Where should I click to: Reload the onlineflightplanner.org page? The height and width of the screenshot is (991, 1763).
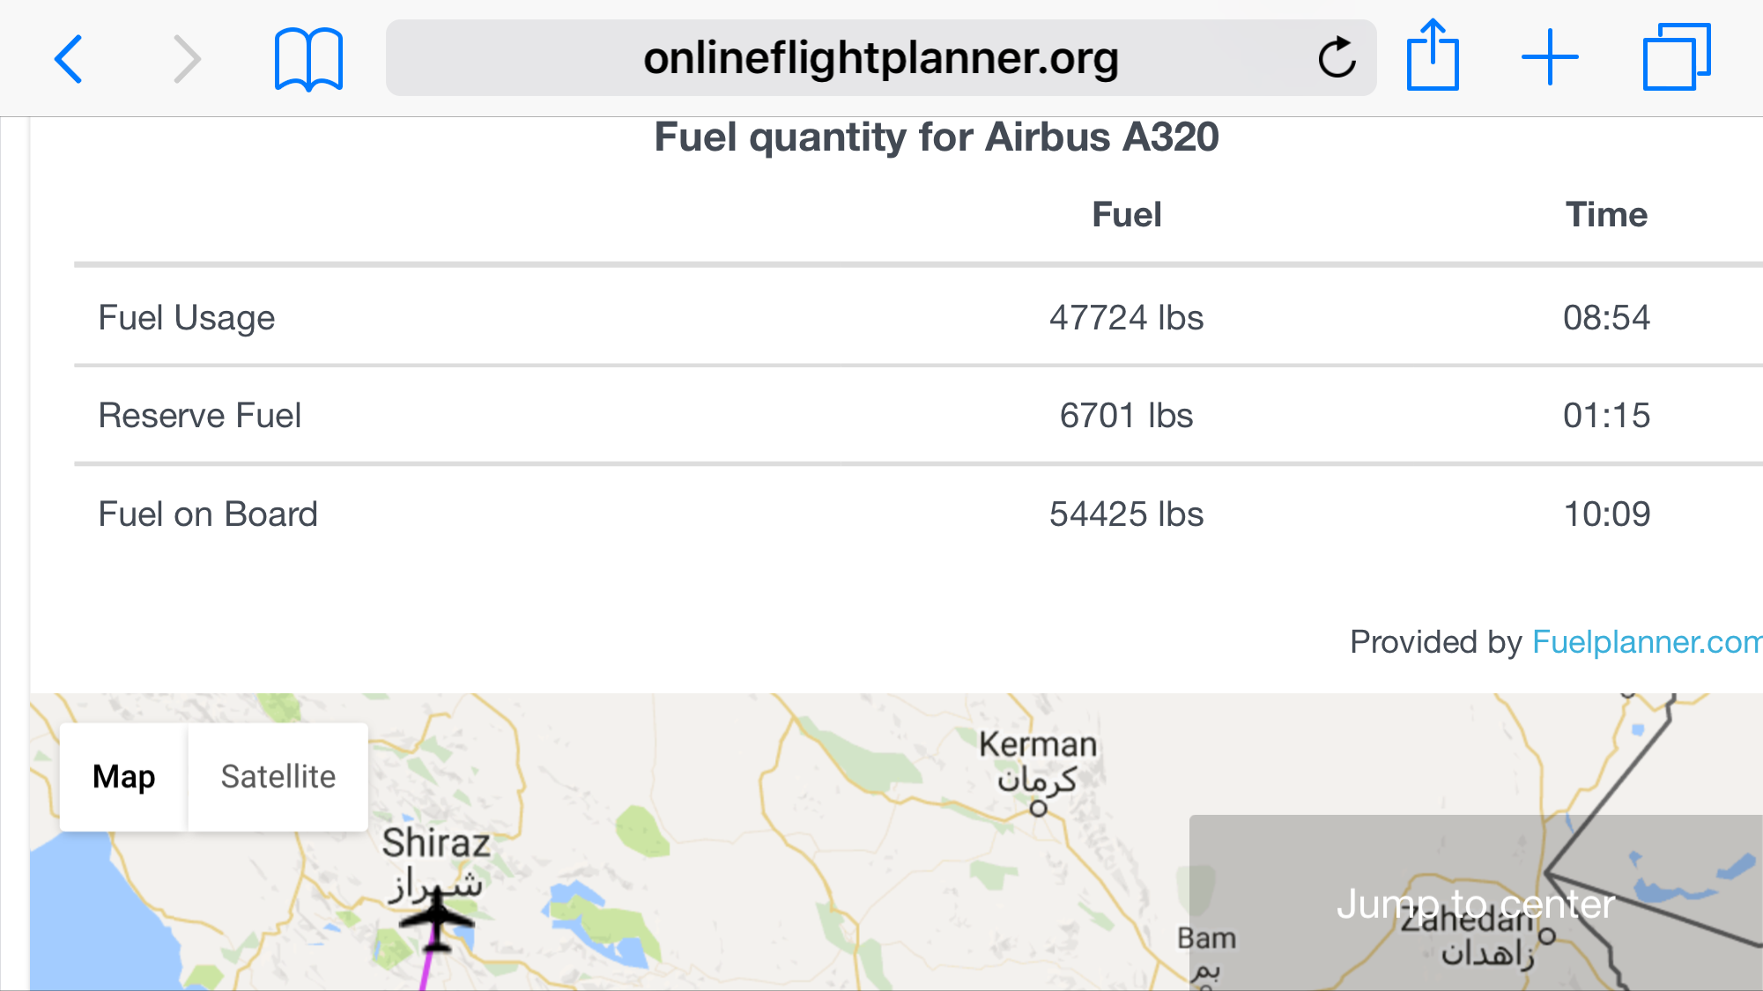point(1336,58)
